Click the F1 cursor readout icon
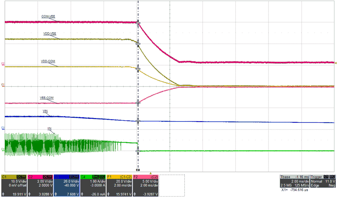The height and width of the screenshot is (197, 337). click(x=108, y=194)
